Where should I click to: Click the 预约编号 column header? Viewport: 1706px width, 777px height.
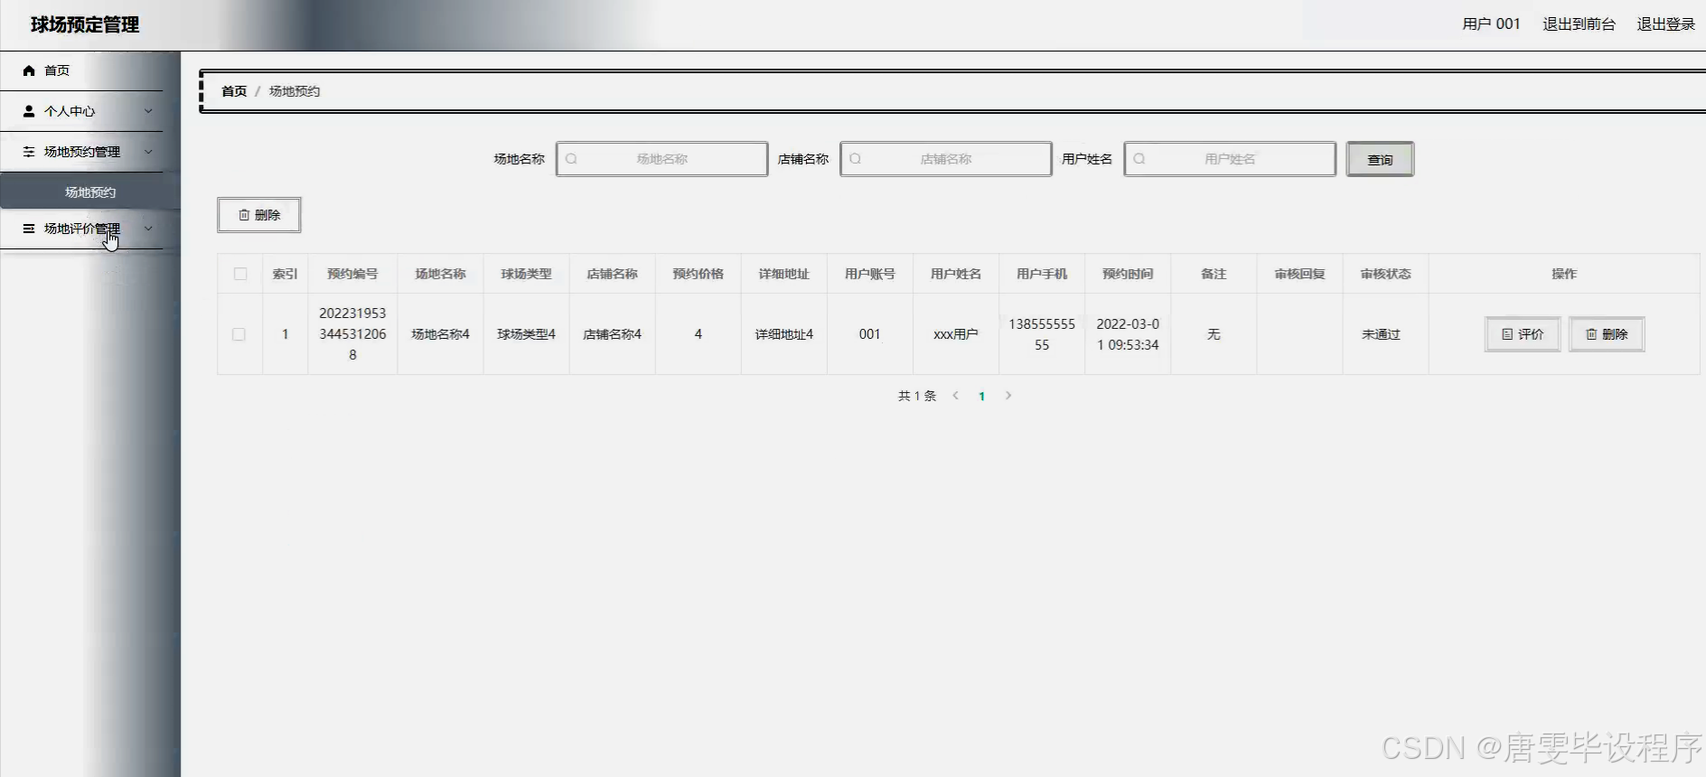coord(352,274)
